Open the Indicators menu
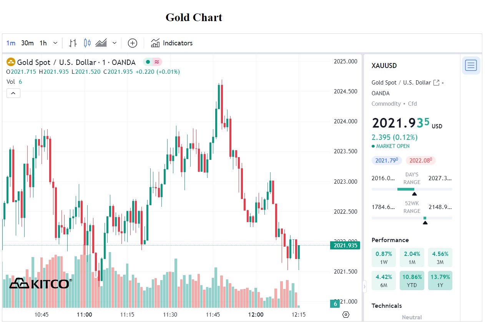The width and height of the screenshot is (485, 322). click(172, 43)
